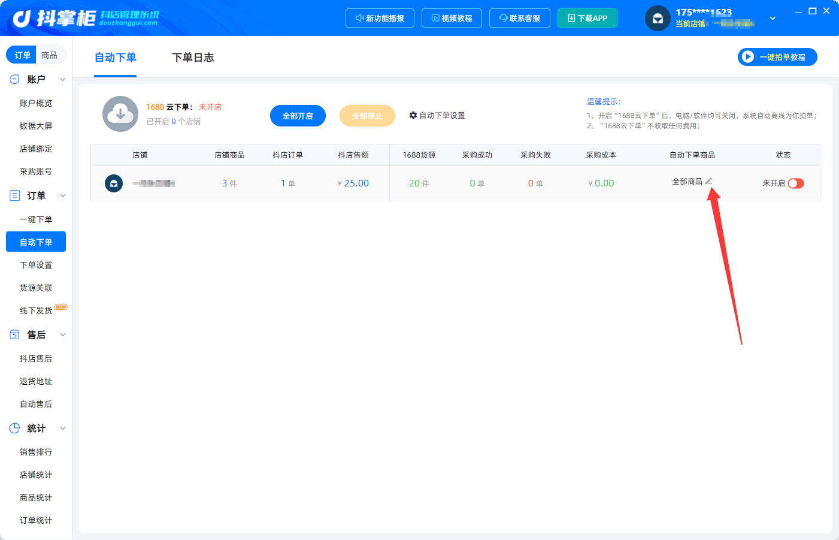Click the shop avatar in table row

click(x=114, y=183)
